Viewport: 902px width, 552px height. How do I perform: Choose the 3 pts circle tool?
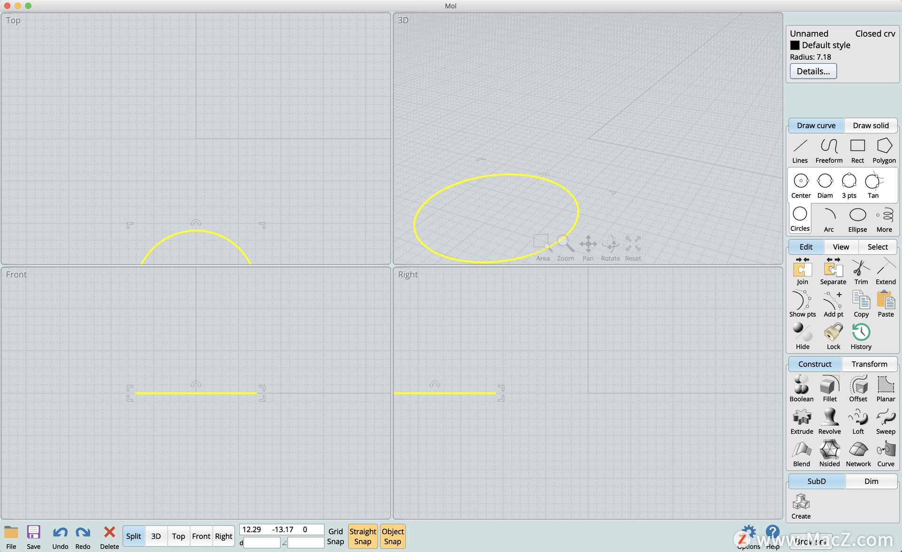[x=848, y=185]
